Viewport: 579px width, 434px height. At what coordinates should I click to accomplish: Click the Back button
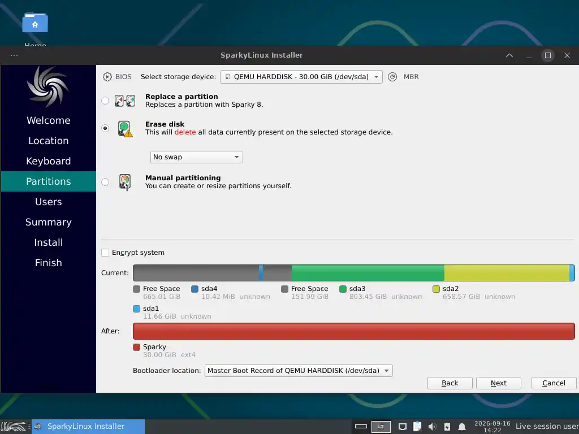pyautogui.click(x=450, y=383)
